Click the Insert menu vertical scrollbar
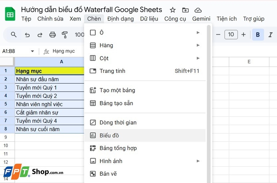 click(x=209, y=104)
